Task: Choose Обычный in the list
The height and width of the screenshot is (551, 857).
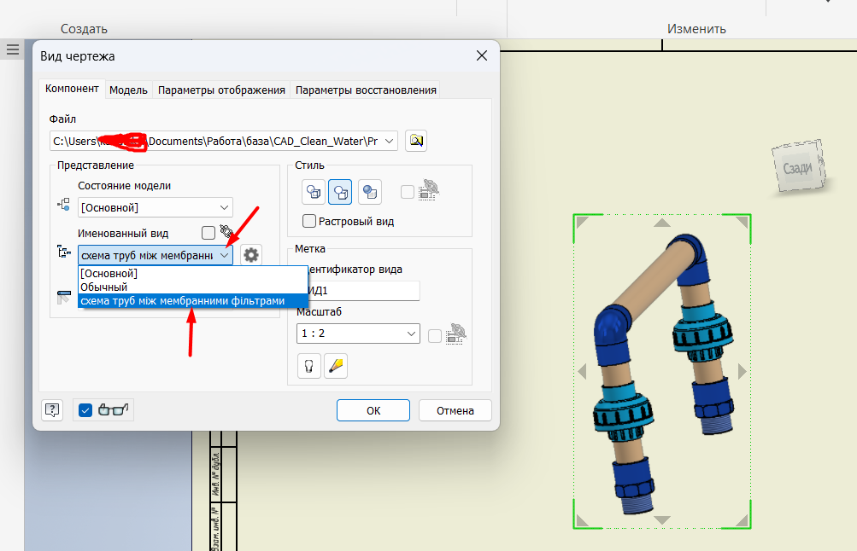Action: (193, 287)
